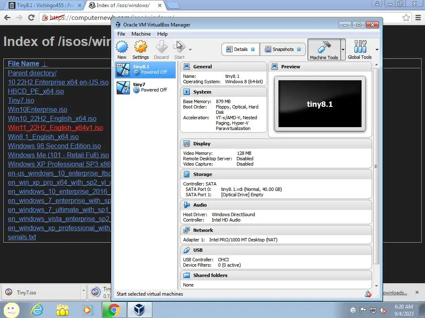Open Settings gear icon in VirtualBox toolbar

point(140,46)
